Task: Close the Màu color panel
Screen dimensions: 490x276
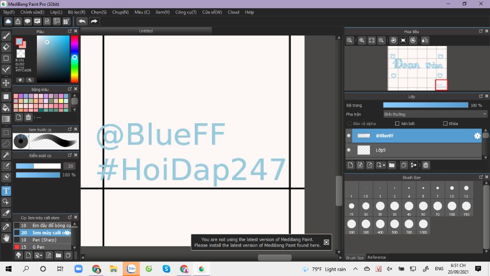Action: [x=76, y=31]
